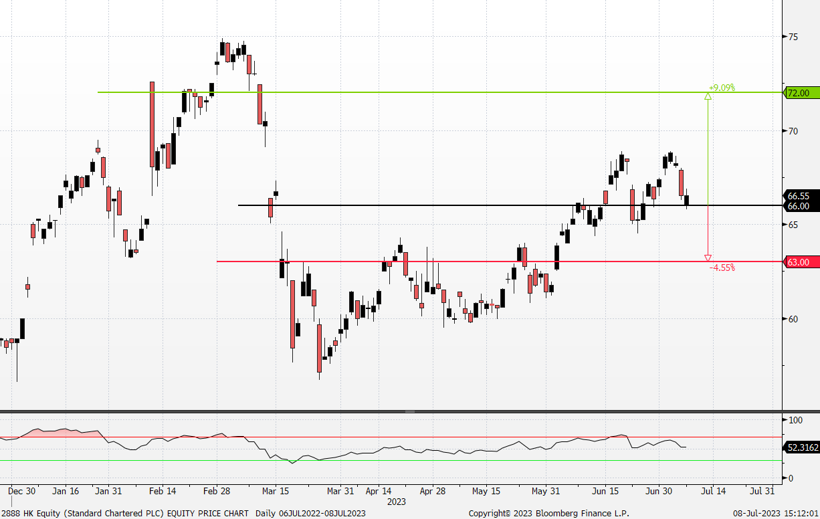Screen dimensions: 820x519
Task: Click the Jun 15 date label
Action: tap(605, 491)
